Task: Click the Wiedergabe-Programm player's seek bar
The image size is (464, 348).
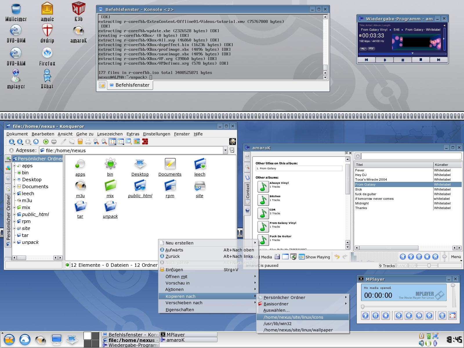Action: [402, 54]
